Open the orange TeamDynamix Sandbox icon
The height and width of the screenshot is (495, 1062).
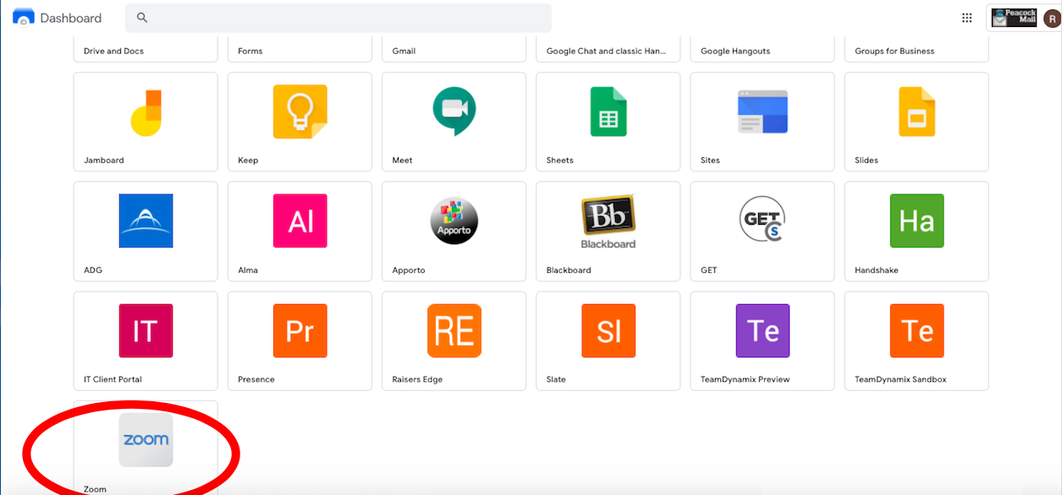pyautogui.click(x=916, y=331)
